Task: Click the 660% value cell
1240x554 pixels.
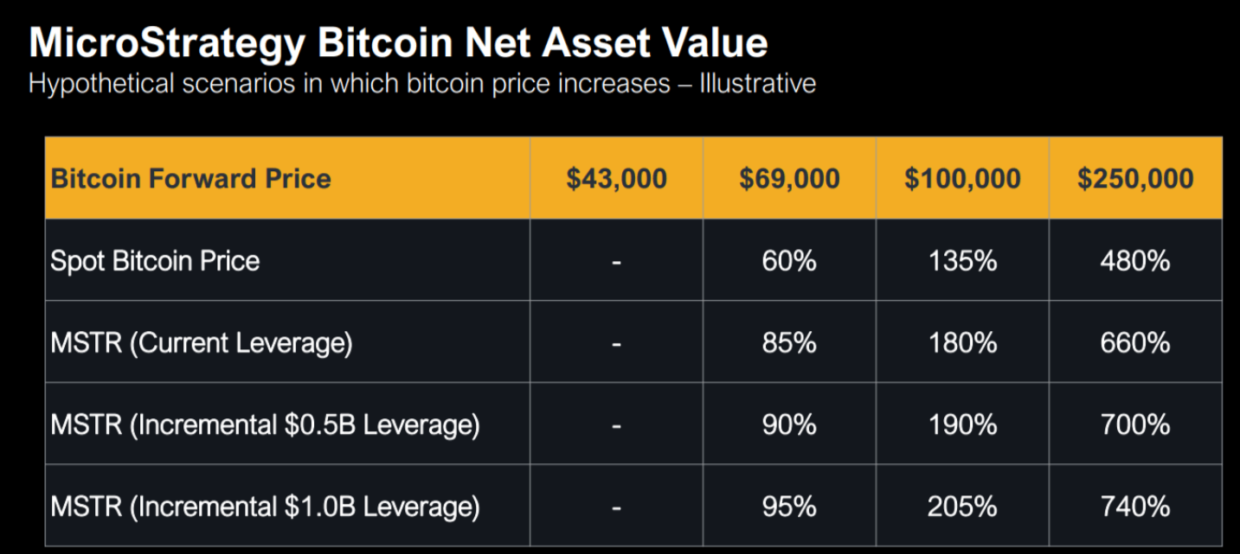Action: [1135, 343]
